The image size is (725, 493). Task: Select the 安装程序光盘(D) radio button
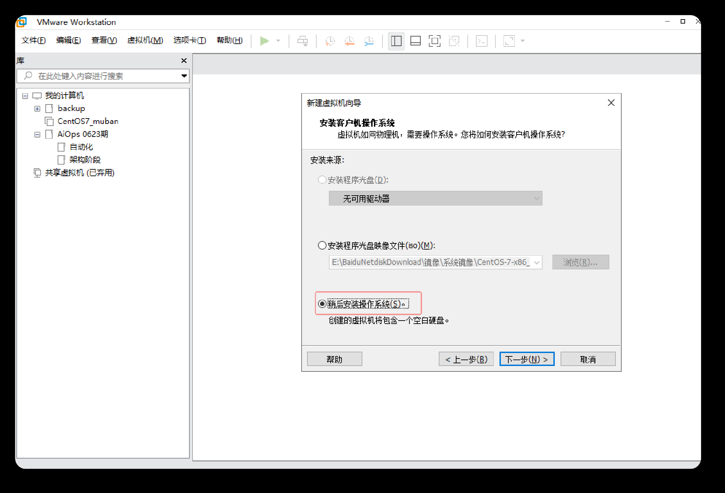click(x=322, y=180)
